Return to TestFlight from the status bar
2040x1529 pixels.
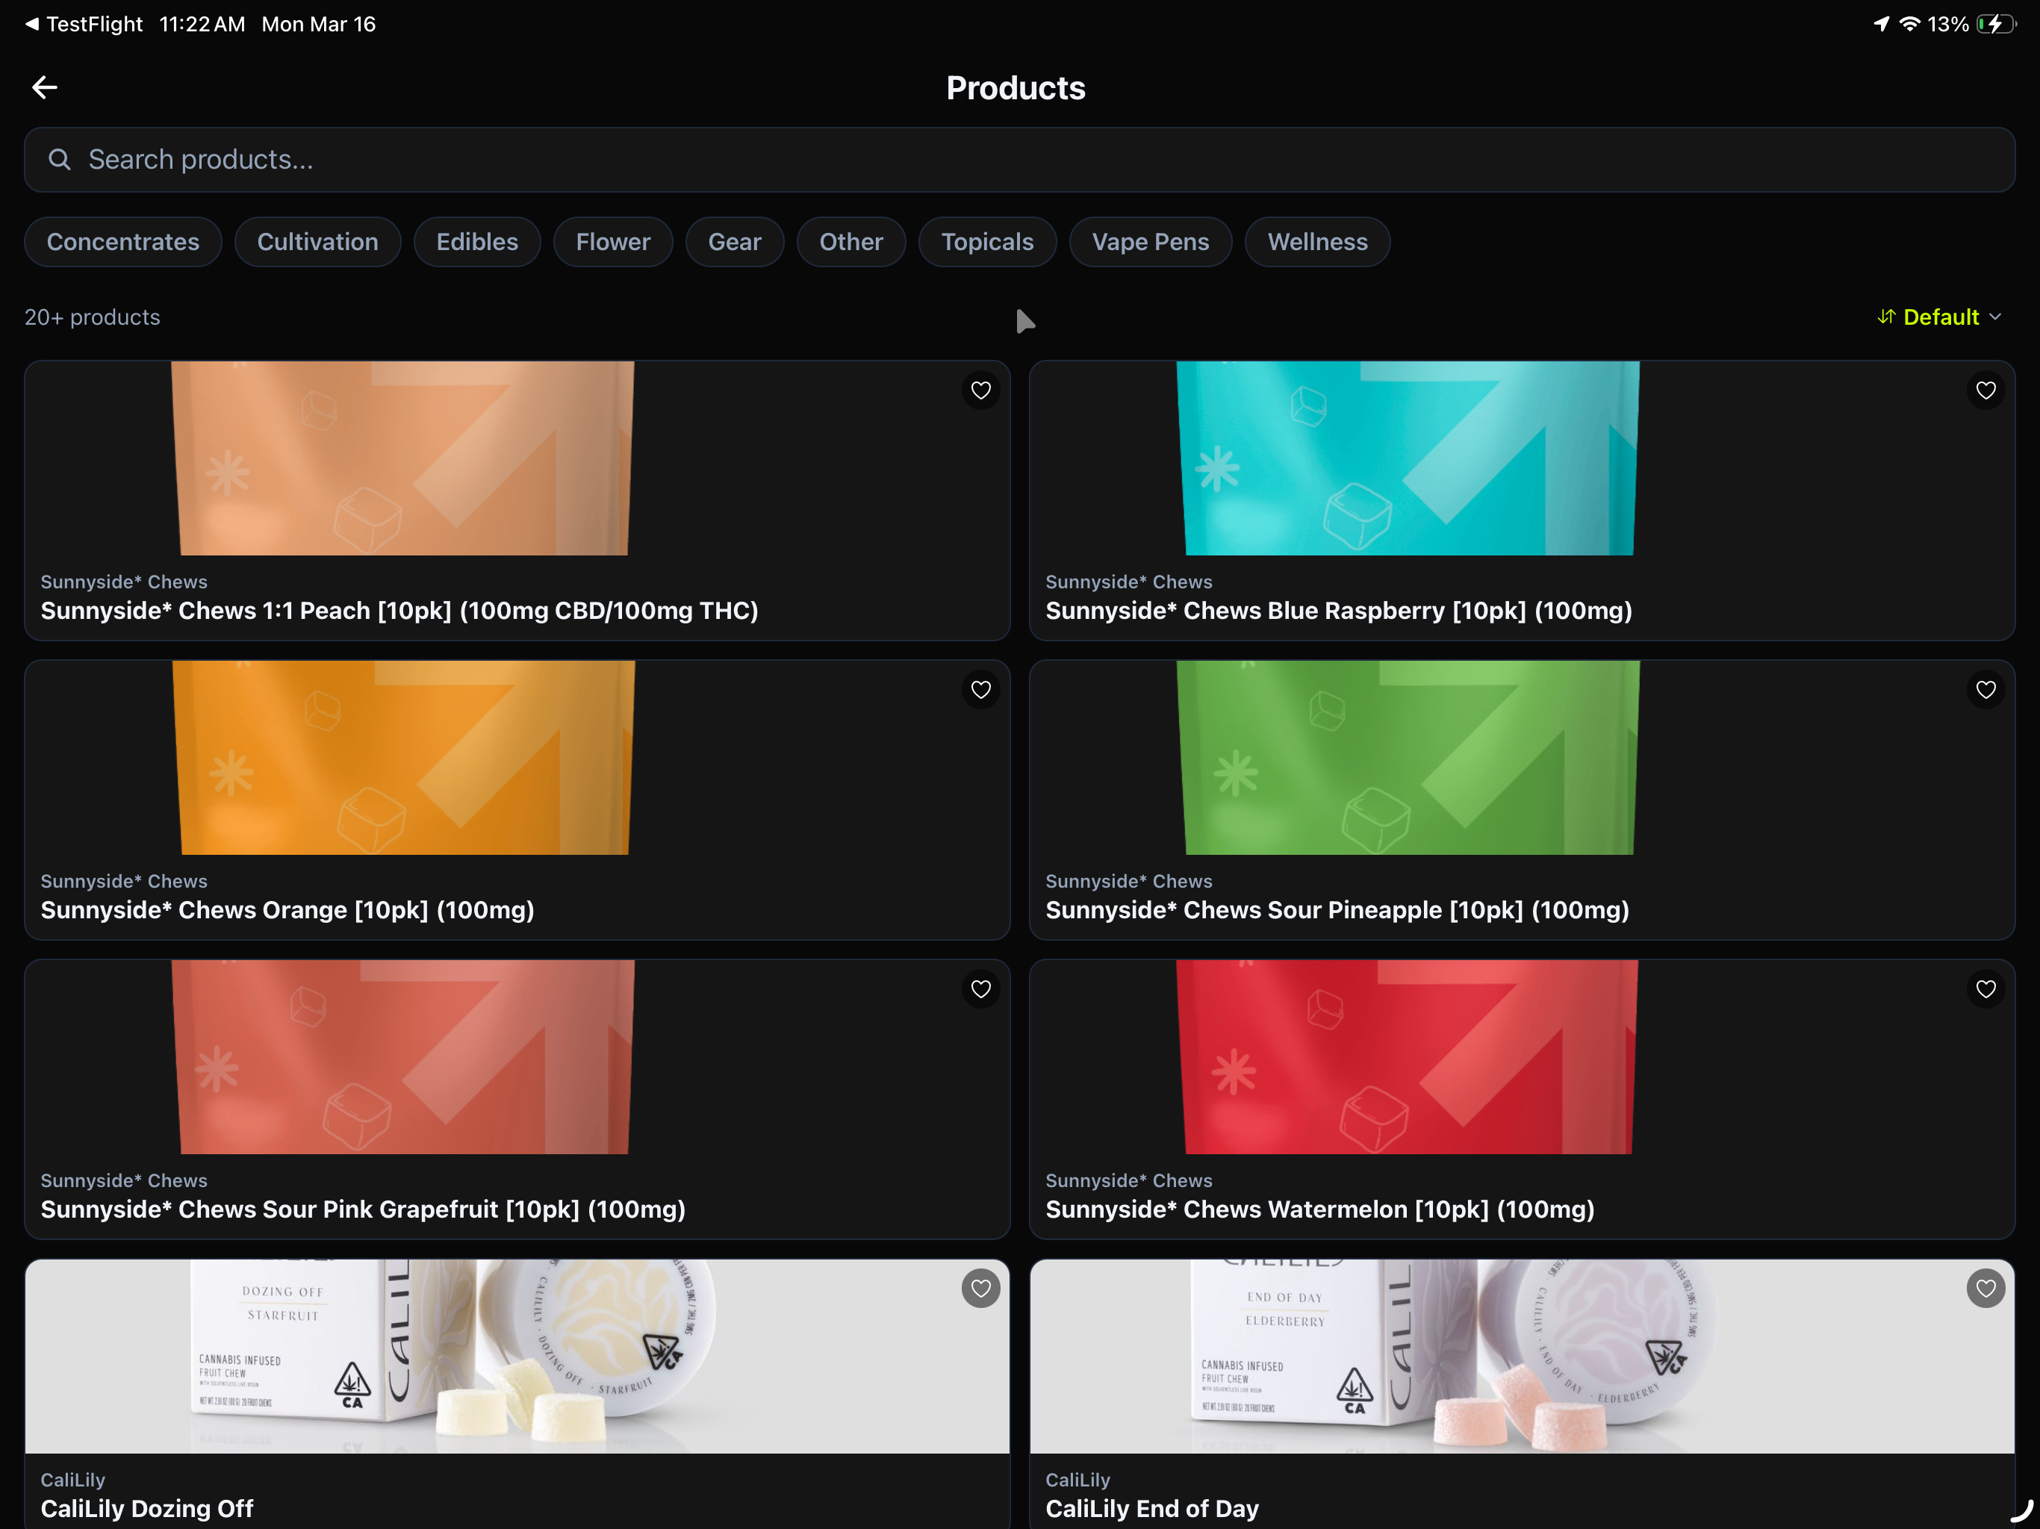84,24
